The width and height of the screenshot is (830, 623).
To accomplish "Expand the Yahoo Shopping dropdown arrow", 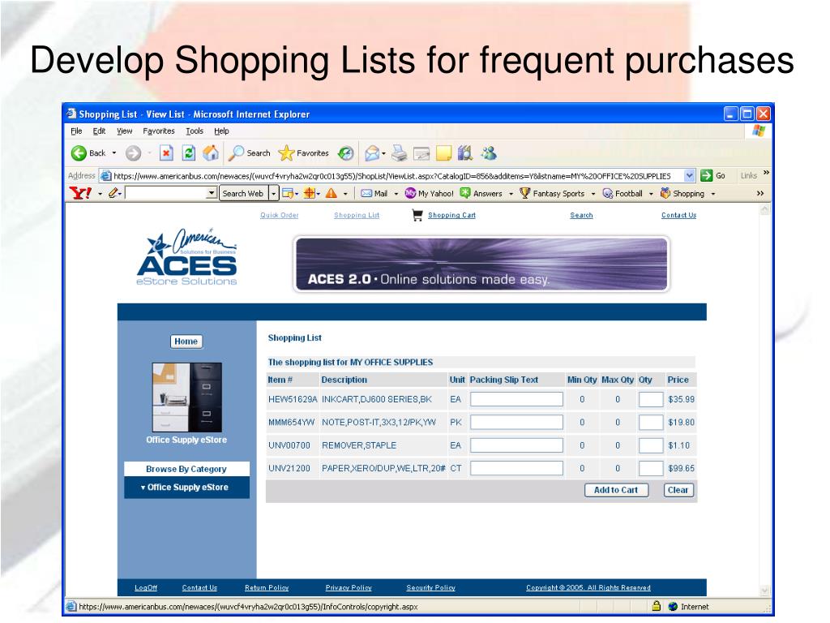I will pos(713,194).
